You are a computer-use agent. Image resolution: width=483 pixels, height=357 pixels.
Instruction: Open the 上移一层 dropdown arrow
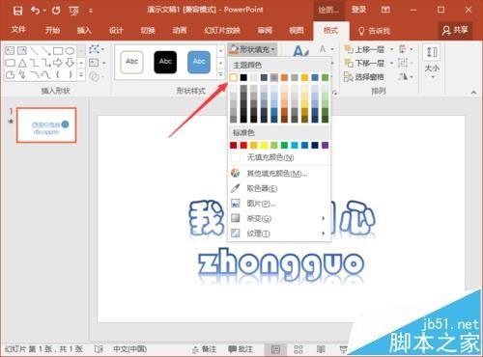[391, 49]
